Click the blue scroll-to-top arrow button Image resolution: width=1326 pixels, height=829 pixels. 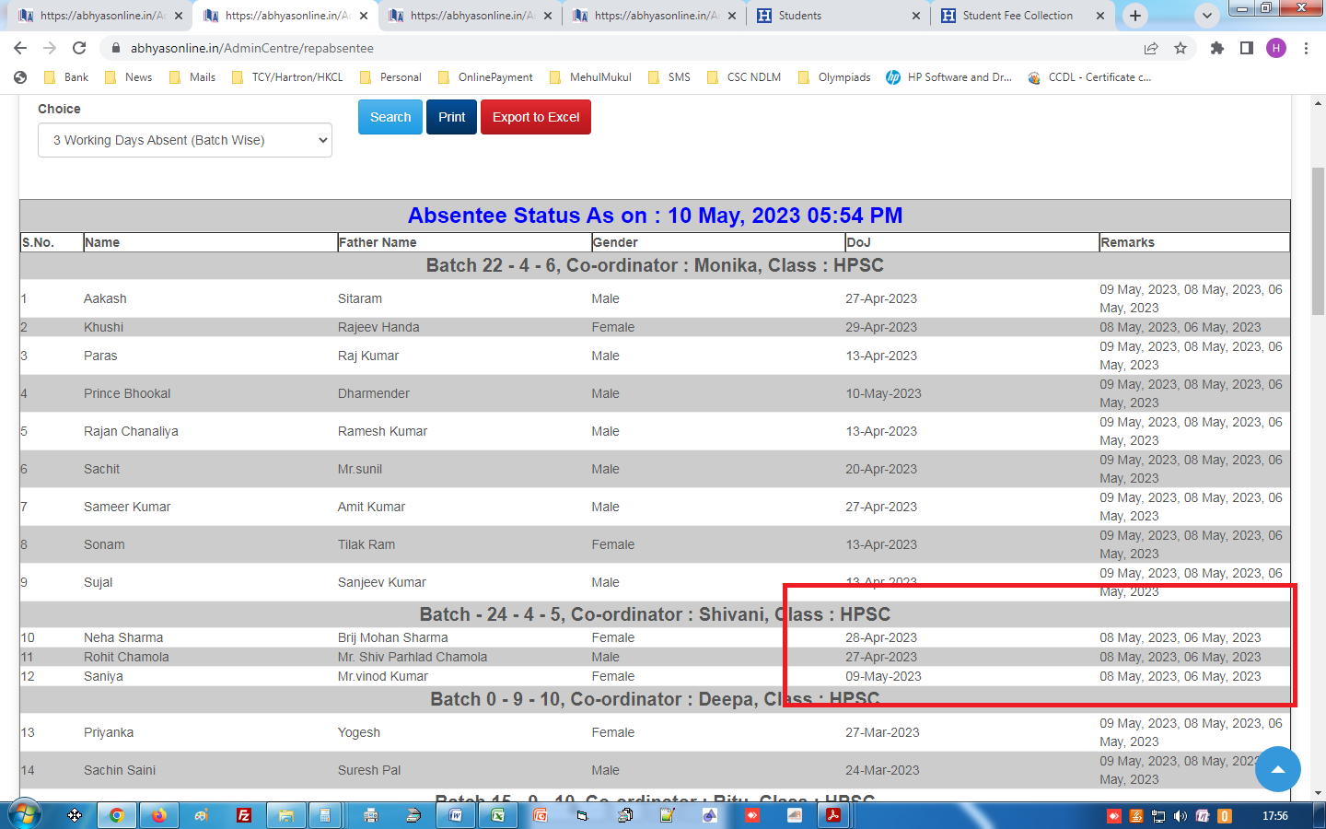(x=1277, y=769)
